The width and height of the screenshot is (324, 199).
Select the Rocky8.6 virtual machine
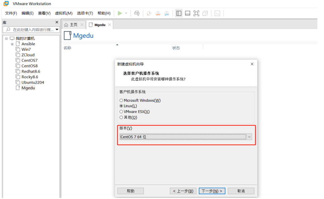(30, 77)
